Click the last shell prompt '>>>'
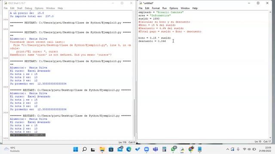Viewport: 275px width, 154px height. coord(6,138)
